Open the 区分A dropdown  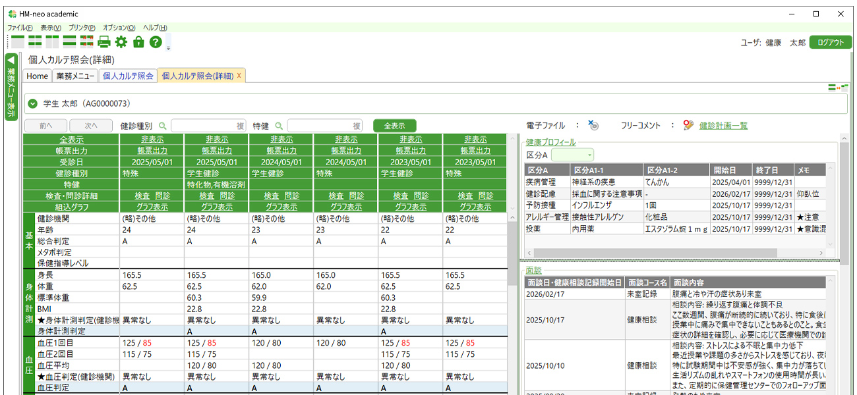coord(573,155)
